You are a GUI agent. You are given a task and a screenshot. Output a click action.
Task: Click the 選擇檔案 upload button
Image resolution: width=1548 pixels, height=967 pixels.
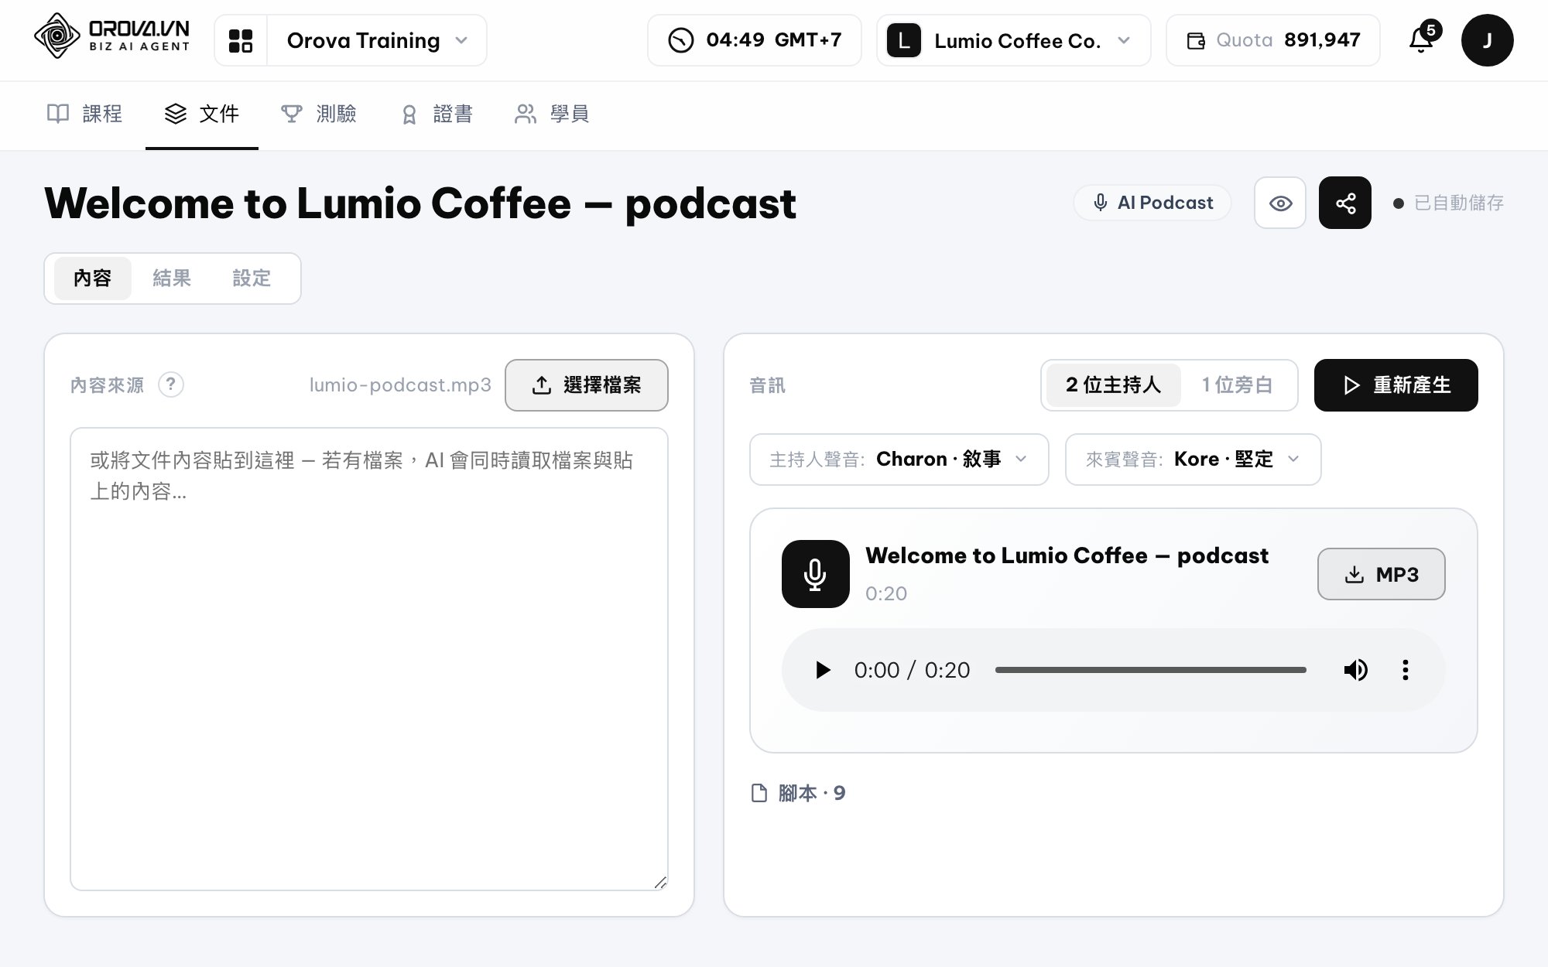click(x=587, y=385)
